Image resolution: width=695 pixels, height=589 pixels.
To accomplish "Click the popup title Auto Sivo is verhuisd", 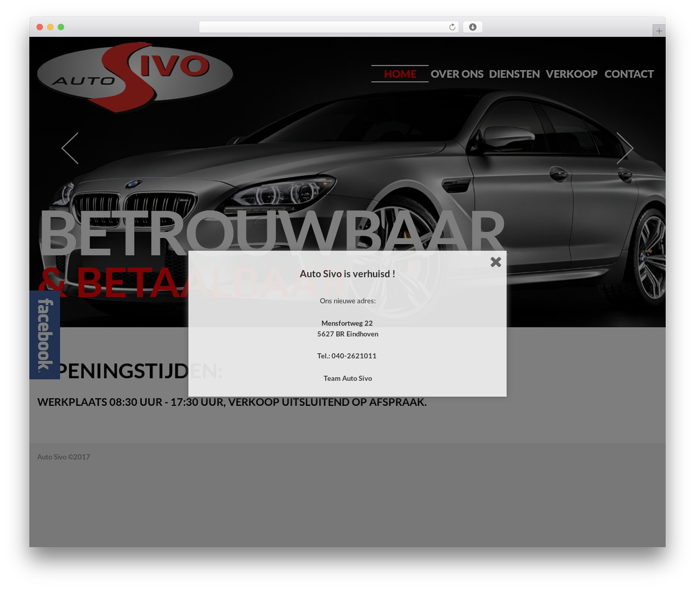I will 347,274.
